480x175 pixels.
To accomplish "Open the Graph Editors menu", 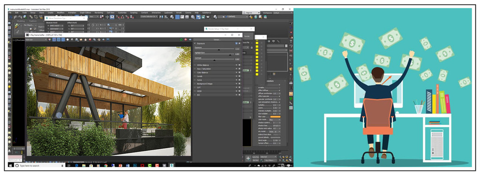I will tap(85, 13).
